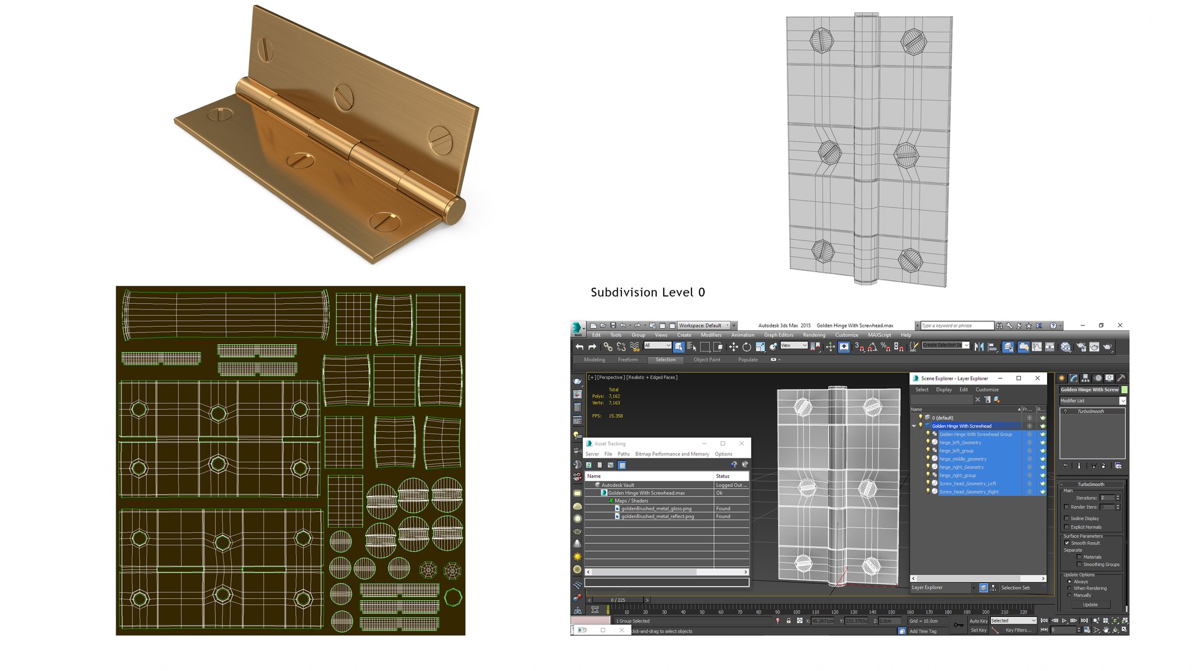Activate the Select Object tool
This screenshot has width=1193, height=671.
[679, 347]
